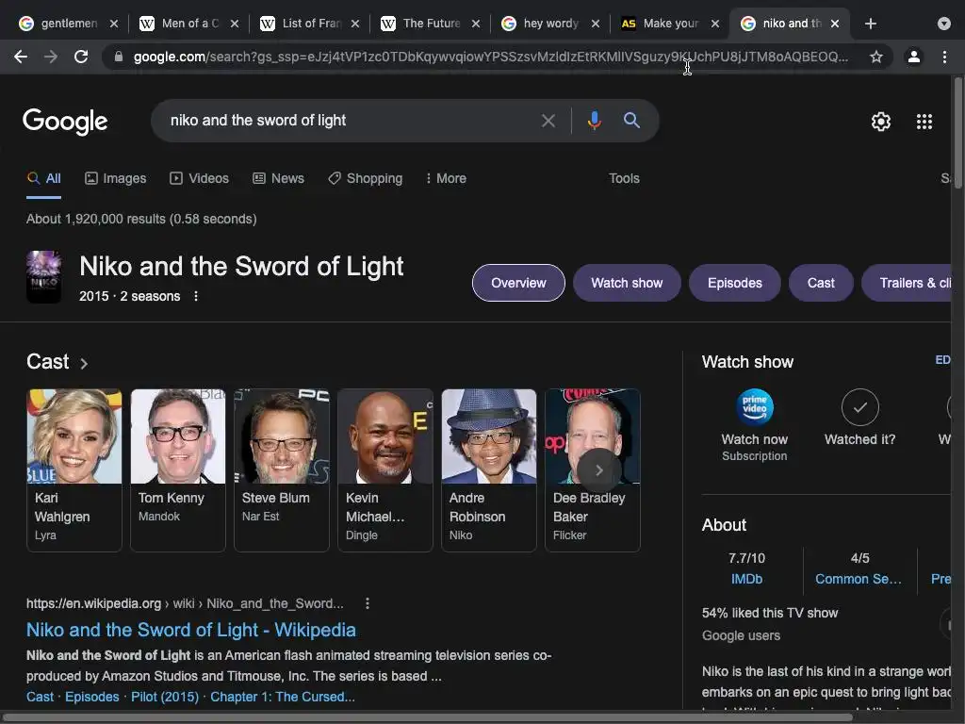The height and width of the screenshot is (724, 965).
Task: Reload the current page
Action: tap(81, 57)
